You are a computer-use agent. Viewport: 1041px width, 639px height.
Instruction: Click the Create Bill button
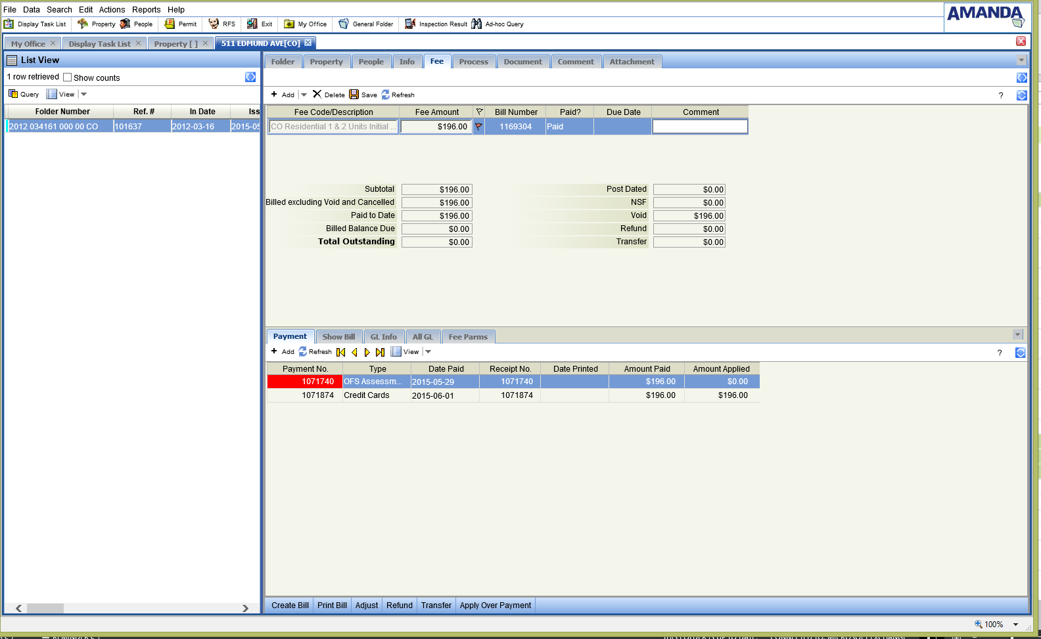(x=290, y=606)
